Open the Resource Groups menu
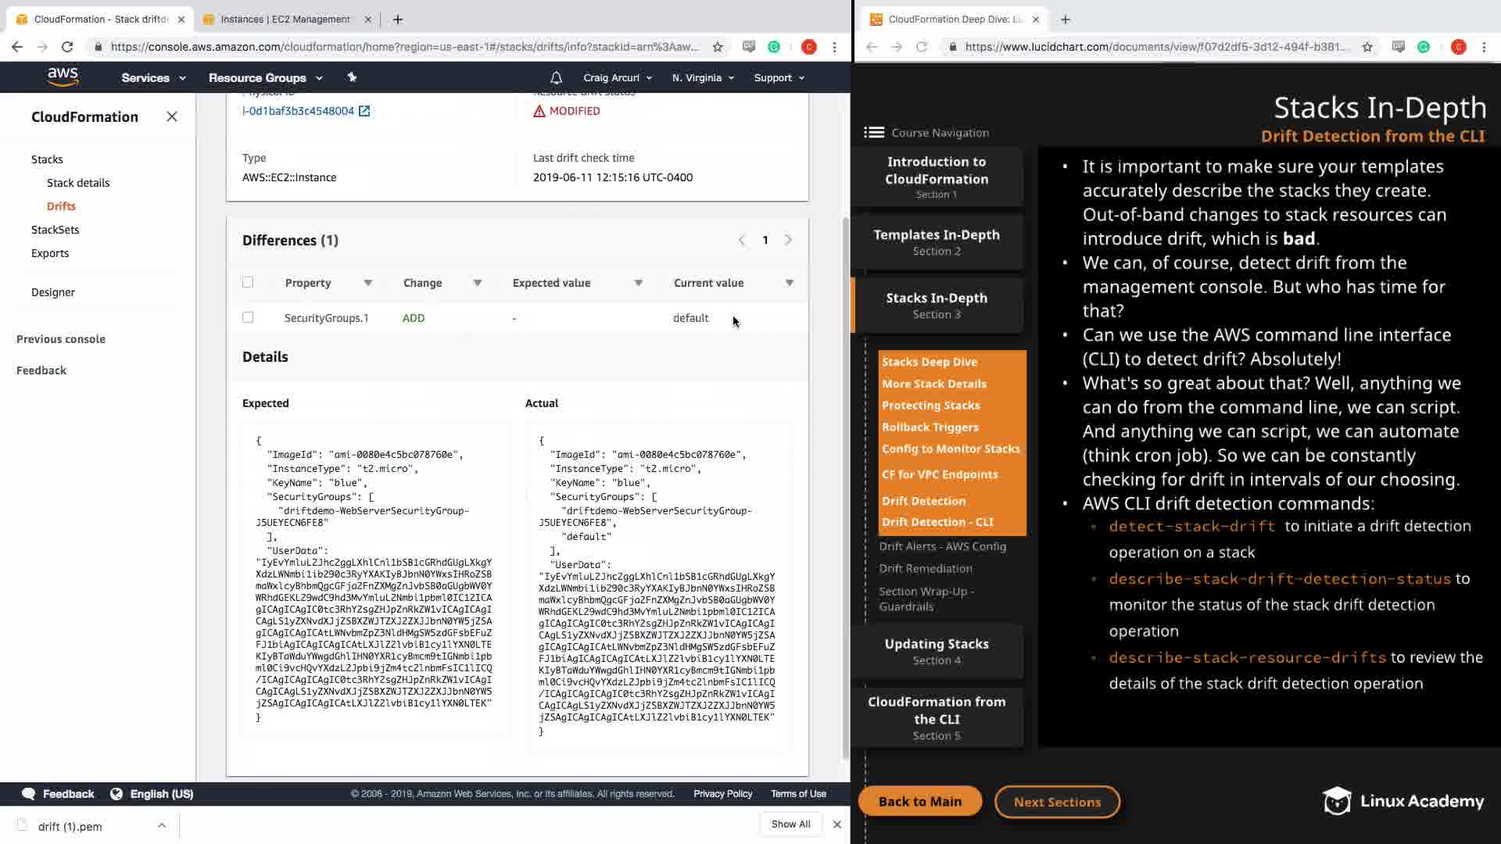The width and height of the screenshot is (1501, 844). pos(265,77)
